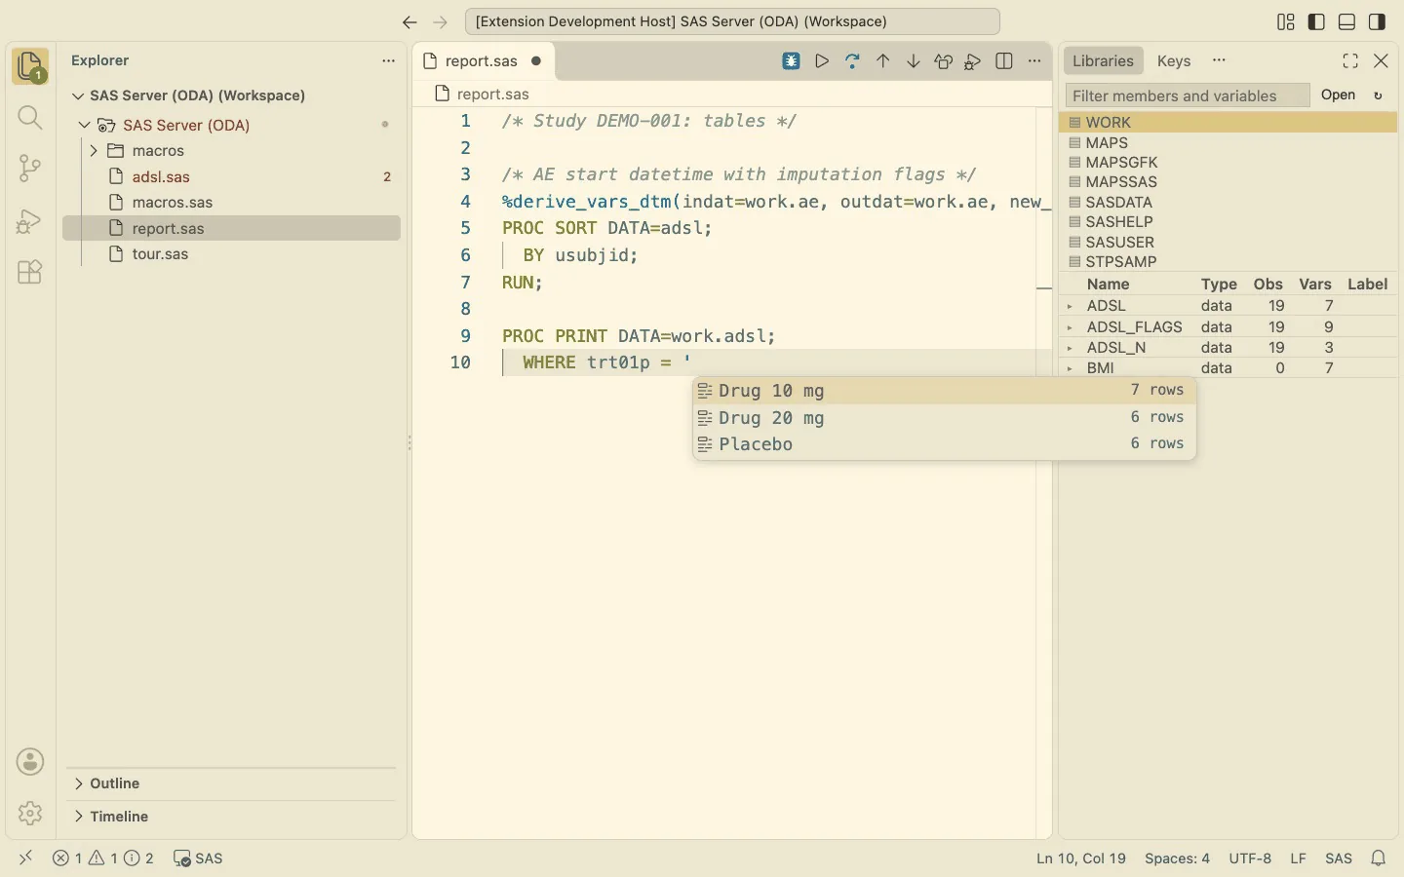Open the Source Control view
1404x877 pixels.
[30, 169]
